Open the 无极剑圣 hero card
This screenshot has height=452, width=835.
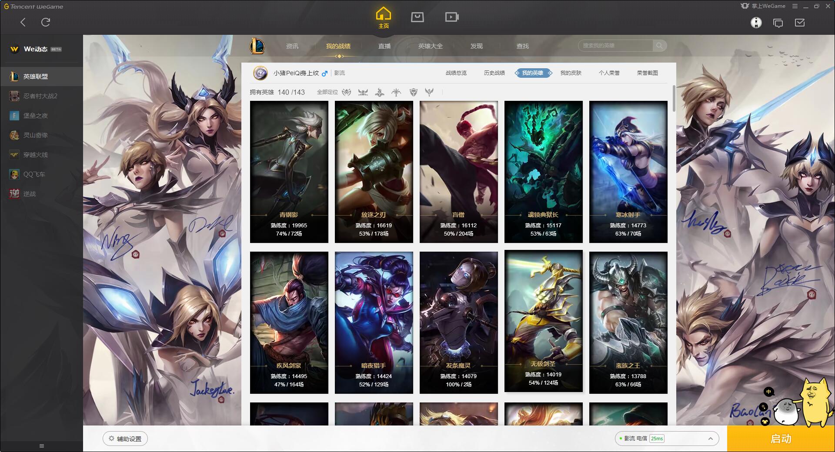pos(544,321)
